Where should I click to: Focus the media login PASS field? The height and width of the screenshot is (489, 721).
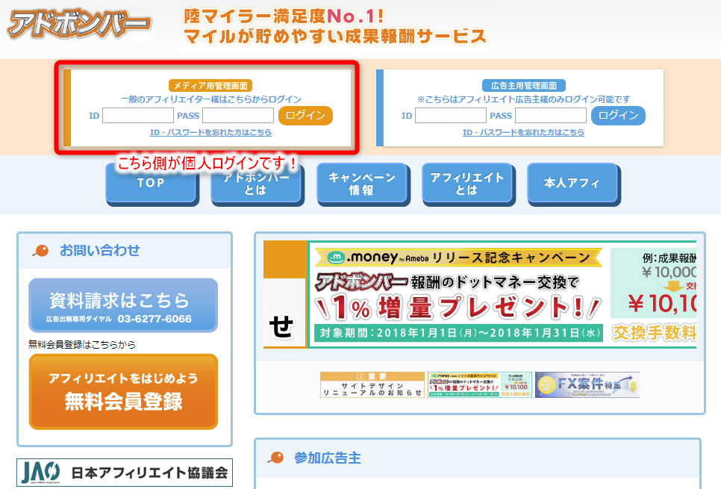click(x=238, y=116)
